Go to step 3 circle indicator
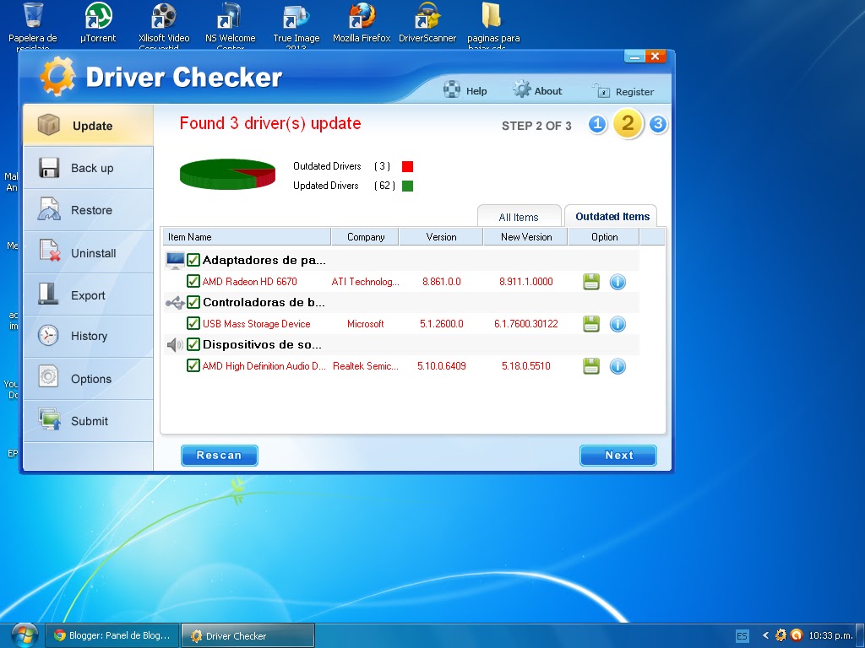The height and width of the screenshot is (648, 865). click(657, 125)
